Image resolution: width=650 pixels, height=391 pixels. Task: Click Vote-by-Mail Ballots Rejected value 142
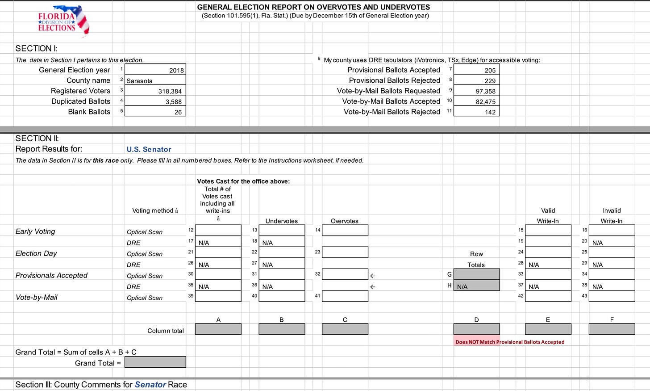476,111
